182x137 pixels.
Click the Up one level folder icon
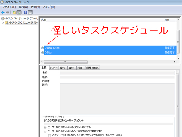click(14, 13)
